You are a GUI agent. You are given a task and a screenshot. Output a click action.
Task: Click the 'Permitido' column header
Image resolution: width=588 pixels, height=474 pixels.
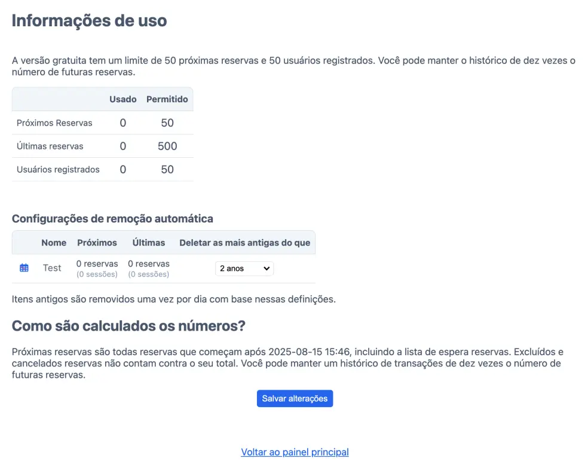(167, 99)
